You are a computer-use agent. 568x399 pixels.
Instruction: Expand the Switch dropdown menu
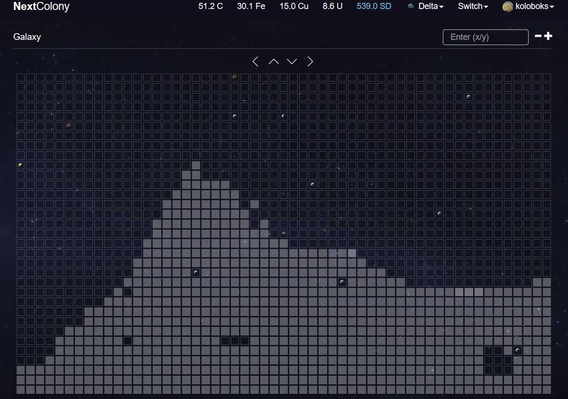tap(473, 6)
